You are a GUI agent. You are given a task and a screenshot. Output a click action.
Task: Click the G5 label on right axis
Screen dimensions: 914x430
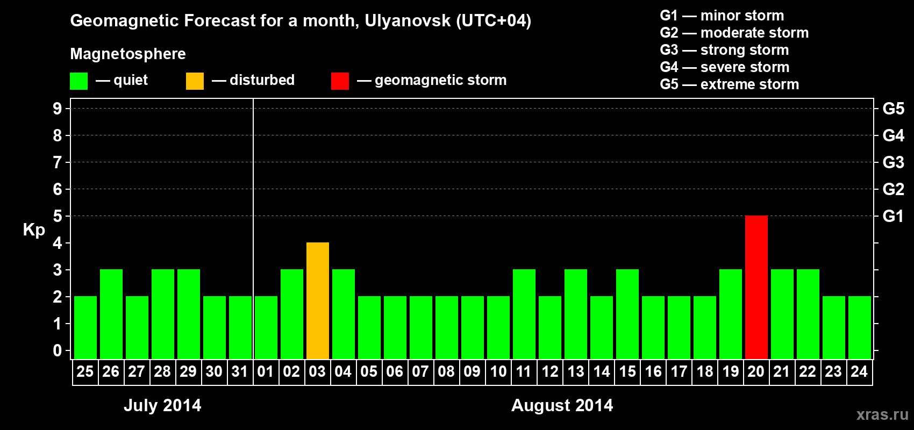893,109
